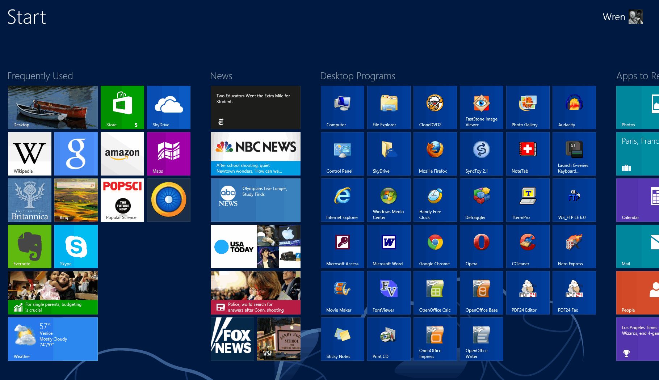Open ABC News tile about Olympians
Image resolution: width=659 pixels, height=380 pixels.
click(x=256, y=200)
